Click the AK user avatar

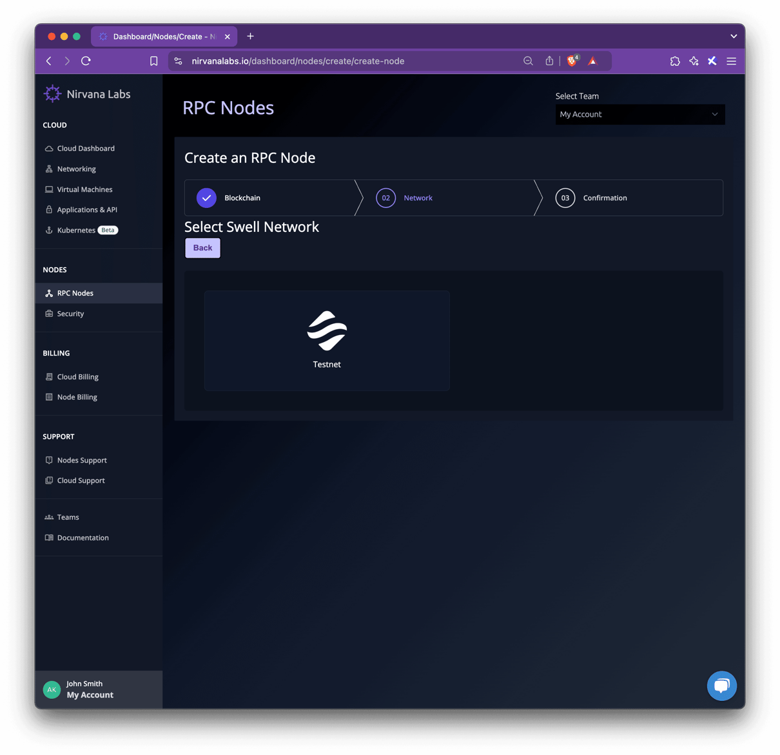pos(52,689)
